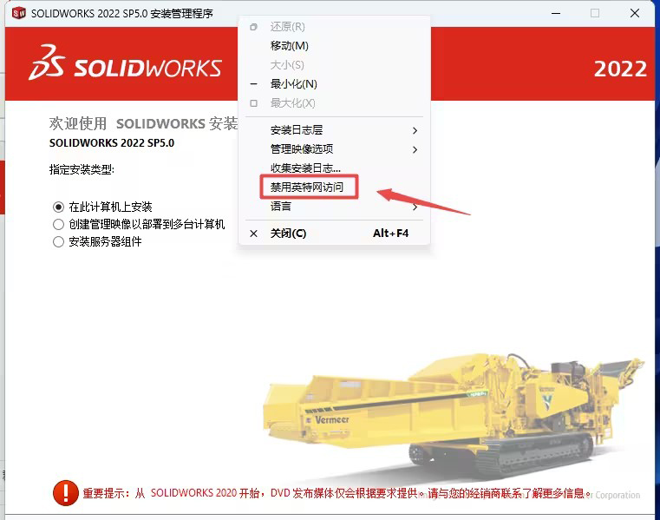Select 安装服务器组件 radio button
The image size is (660, 520).
[x=58, y=241]
